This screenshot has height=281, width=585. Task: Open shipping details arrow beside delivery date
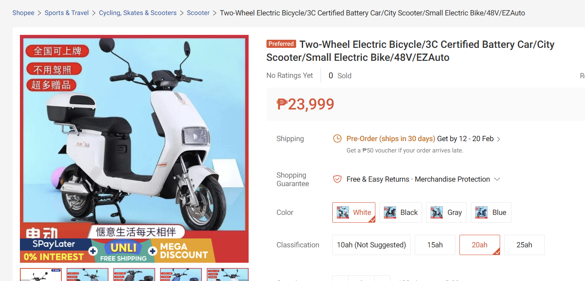click(499, 139)
